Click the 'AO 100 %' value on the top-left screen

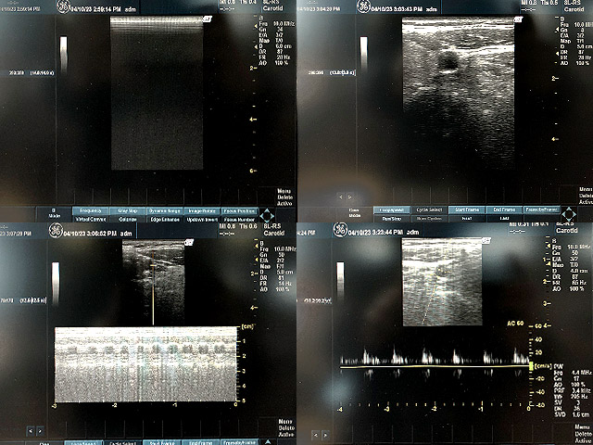pos(274,63)
